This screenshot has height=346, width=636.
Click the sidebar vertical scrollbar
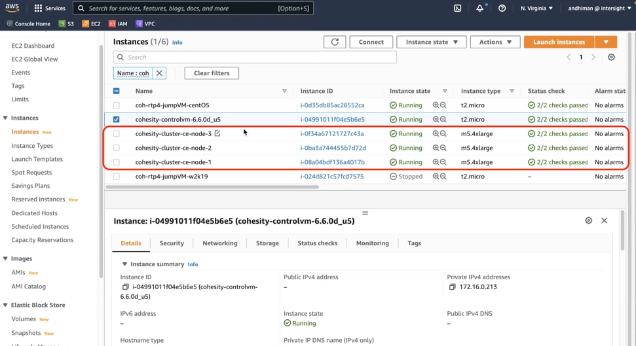tap(101, 162)
